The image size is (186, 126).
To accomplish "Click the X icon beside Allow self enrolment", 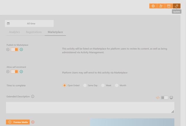I will coord(8,72).
